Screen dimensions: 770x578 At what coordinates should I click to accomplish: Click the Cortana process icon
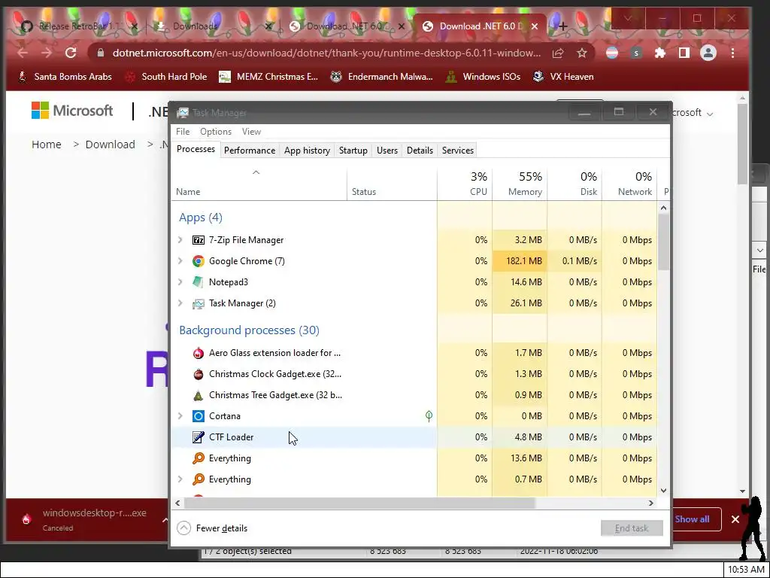(x=199, y=416)
